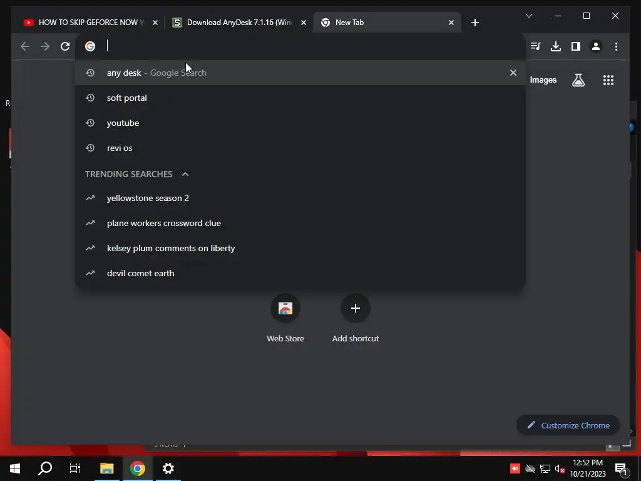This screenshot has height=481, width=641.
Task: Click the Chrome taskbar icon
Action: 138,468
